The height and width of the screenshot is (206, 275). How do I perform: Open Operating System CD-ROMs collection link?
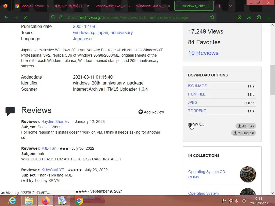(x=207, y=174)
